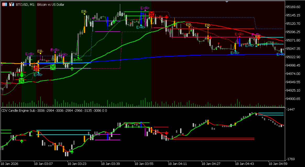Click the red E<R> label
Image resolution: width=305 pixels, height=167 pixels.
(239, 34)
